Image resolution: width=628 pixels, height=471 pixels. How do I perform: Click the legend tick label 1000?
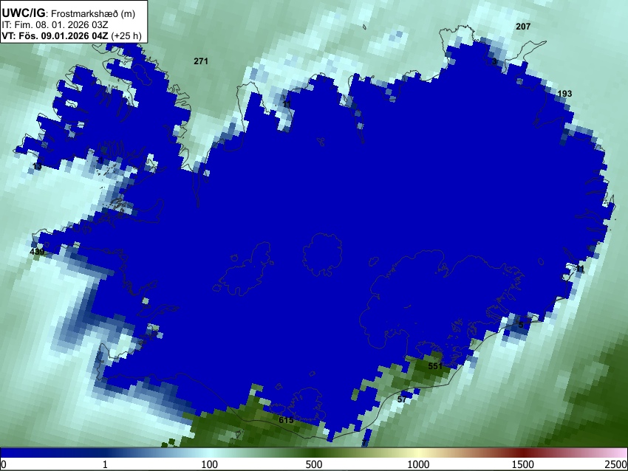tap(418, 464)
